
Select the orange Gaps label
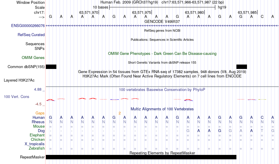click(x=40, y=113)
